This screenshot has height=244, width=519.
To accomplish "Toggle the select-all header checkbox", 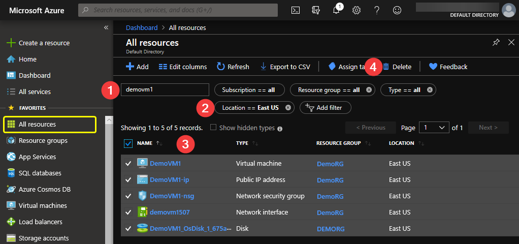I will [128, 143].
